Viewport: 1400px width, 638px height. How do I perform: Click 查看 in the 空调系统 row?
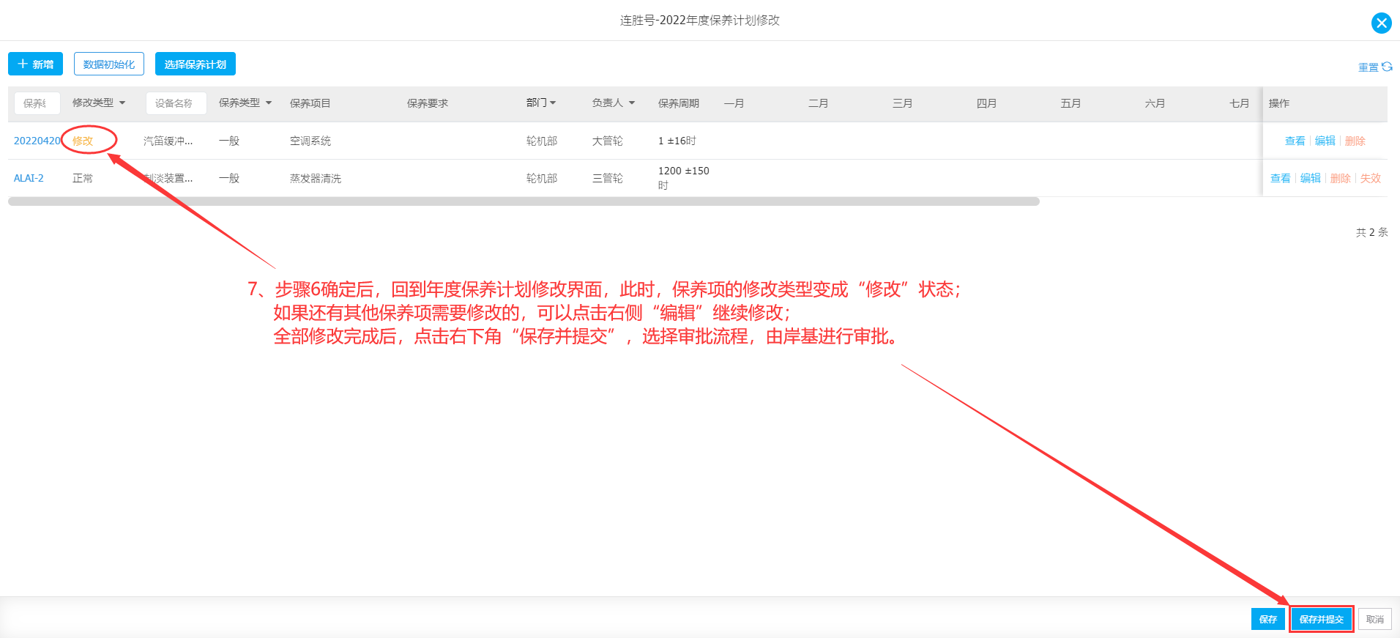[1295, 141]
